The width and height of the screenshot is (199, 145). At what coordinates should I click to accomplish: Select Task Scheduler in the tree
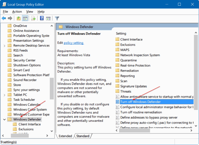coord(24,99)
